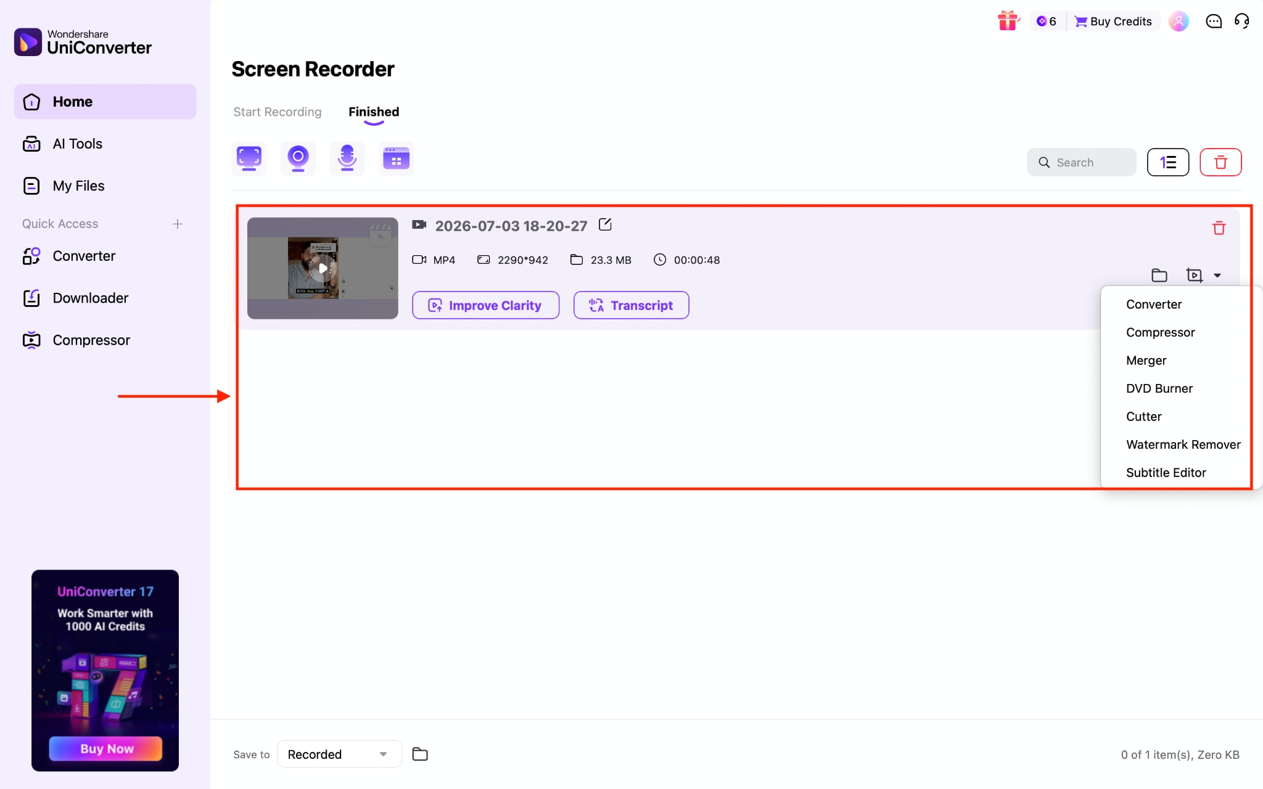Image resolution: width=1263 pixels, height=789 pixels.
Task: Switch to the Start Recording tab
Action: [278, 112]
